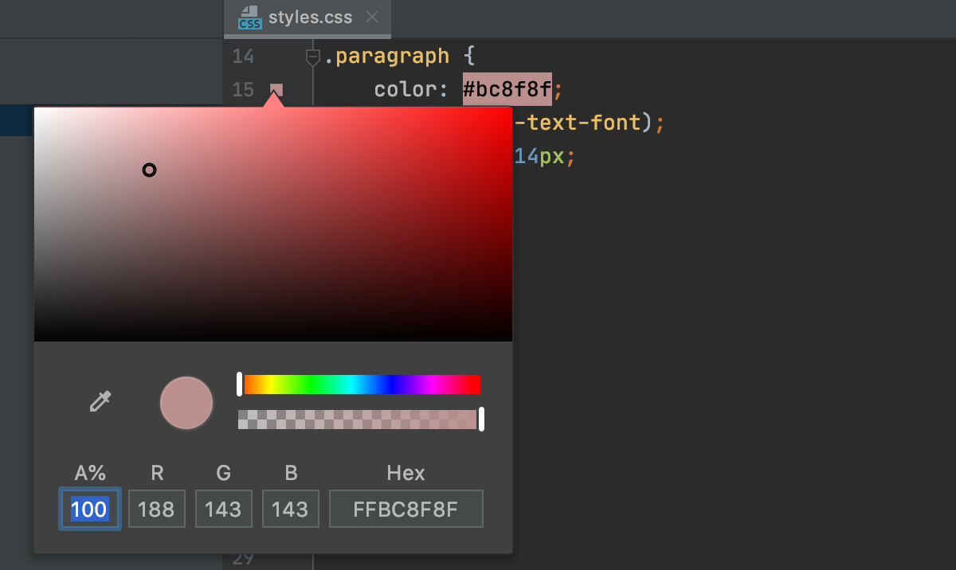Select the A% opacity input field
The width and height of the screenshot is (956, 570).
pyautogui.click(x=89, y=508)
